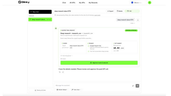Export the current chat

pos(110,11)
